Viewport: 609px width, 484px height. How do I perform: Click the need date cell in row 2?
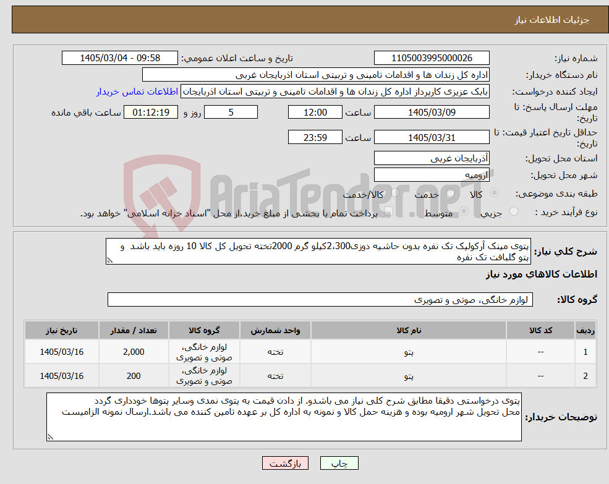click(62, 376)
